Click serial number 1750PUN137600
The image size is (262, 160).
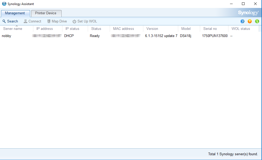tap(215, 36)
